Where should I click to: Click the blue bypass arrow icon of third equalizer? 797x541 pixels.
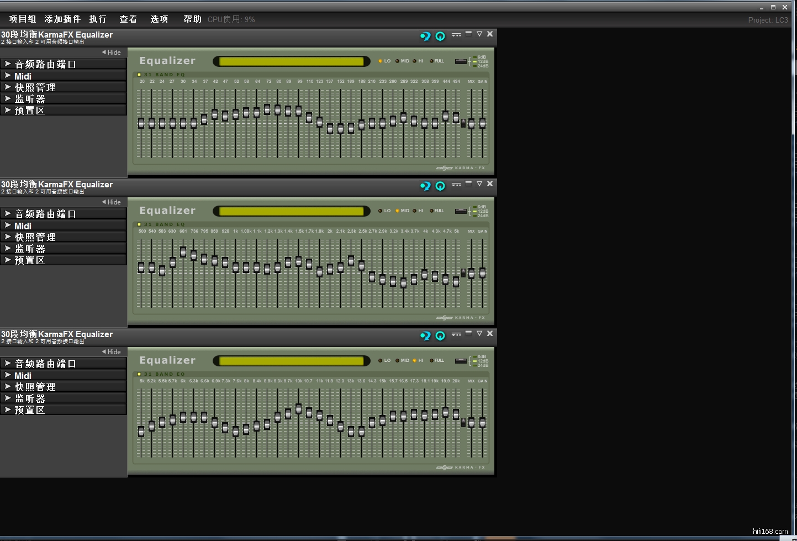pyautogui.click(x=425, y=335)
